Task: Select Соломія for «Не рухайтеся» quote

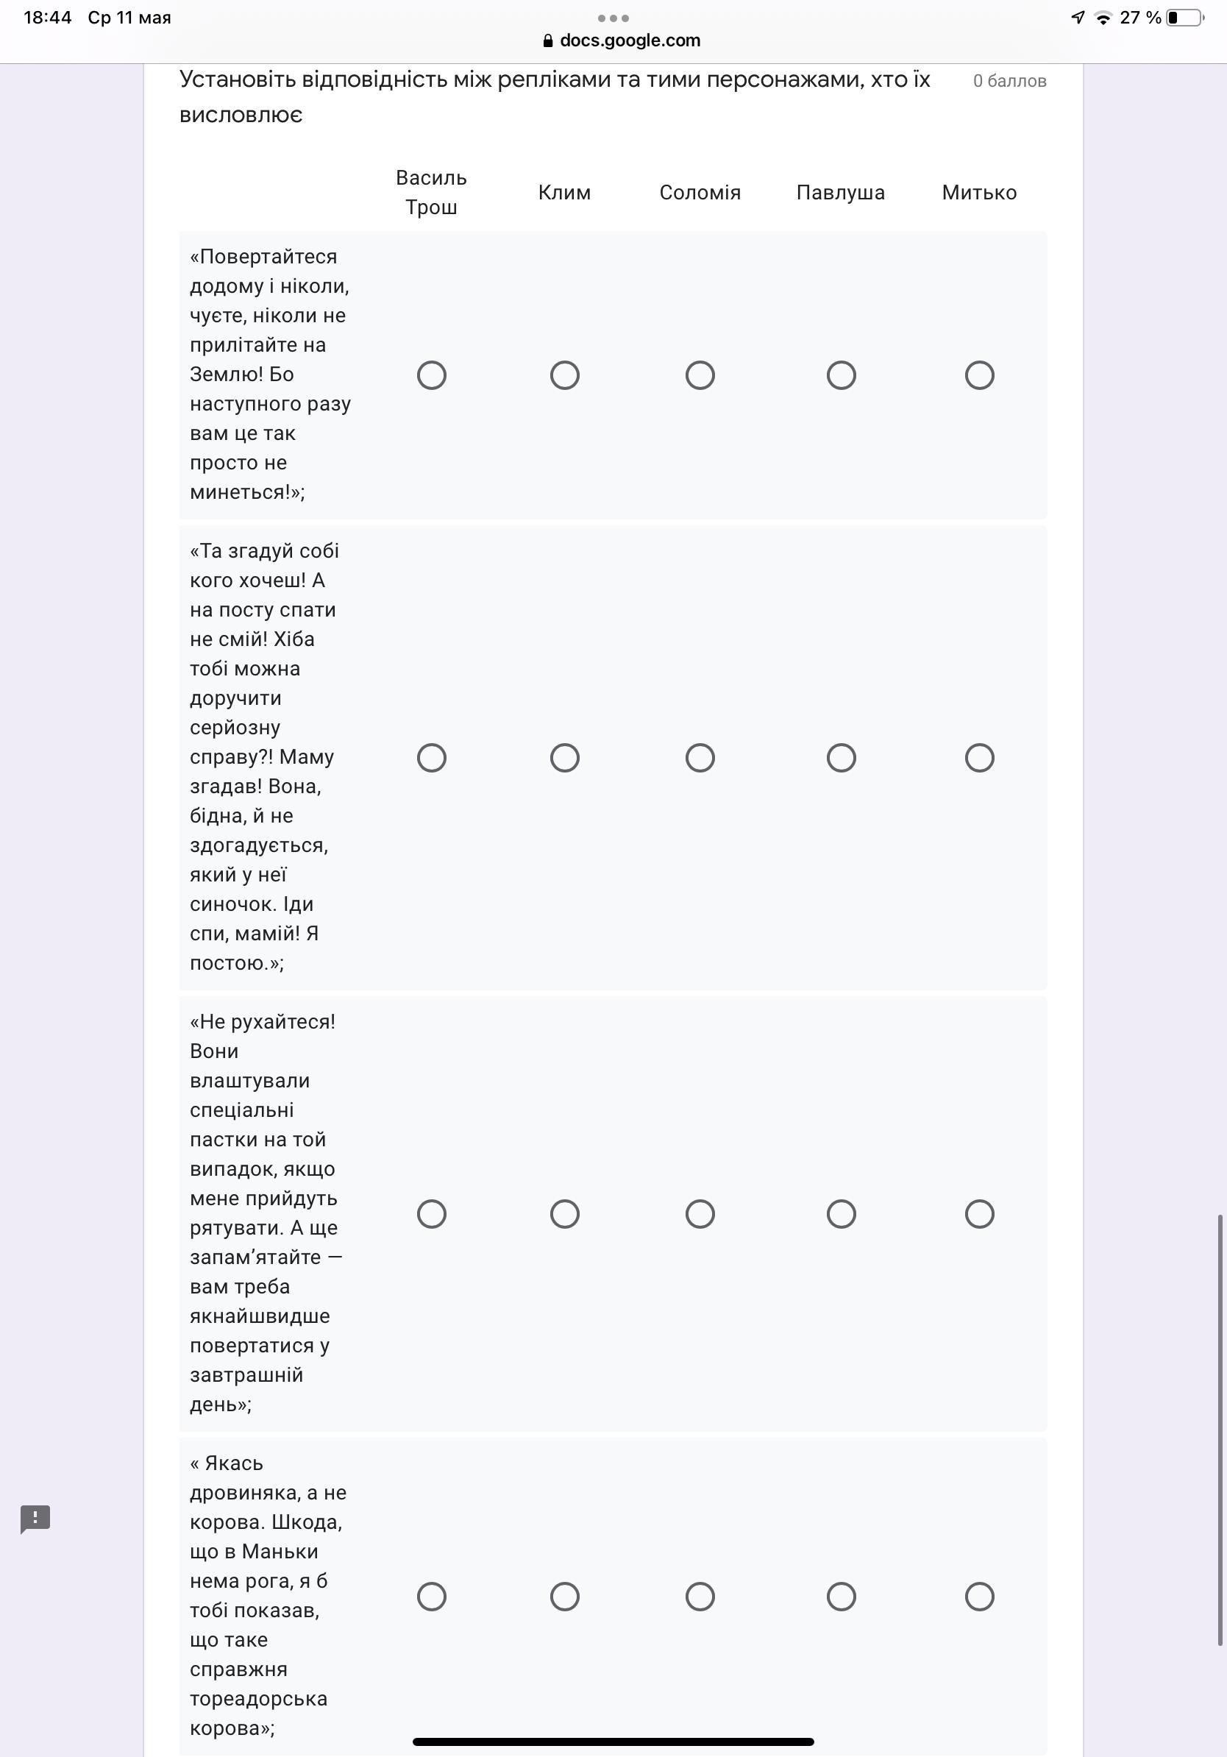Action: 700,1214
